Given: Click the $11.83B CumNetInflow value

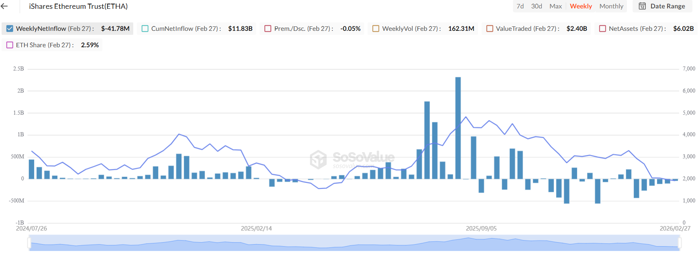Looking at the screenshot, I should tap(240, 28).
